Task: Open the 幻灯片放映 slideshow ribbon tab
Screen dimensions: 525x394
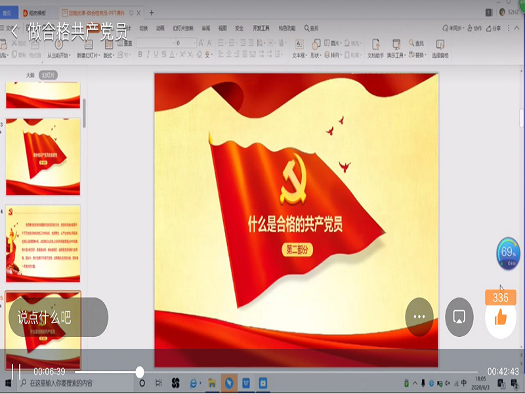Action: (183, 28)
